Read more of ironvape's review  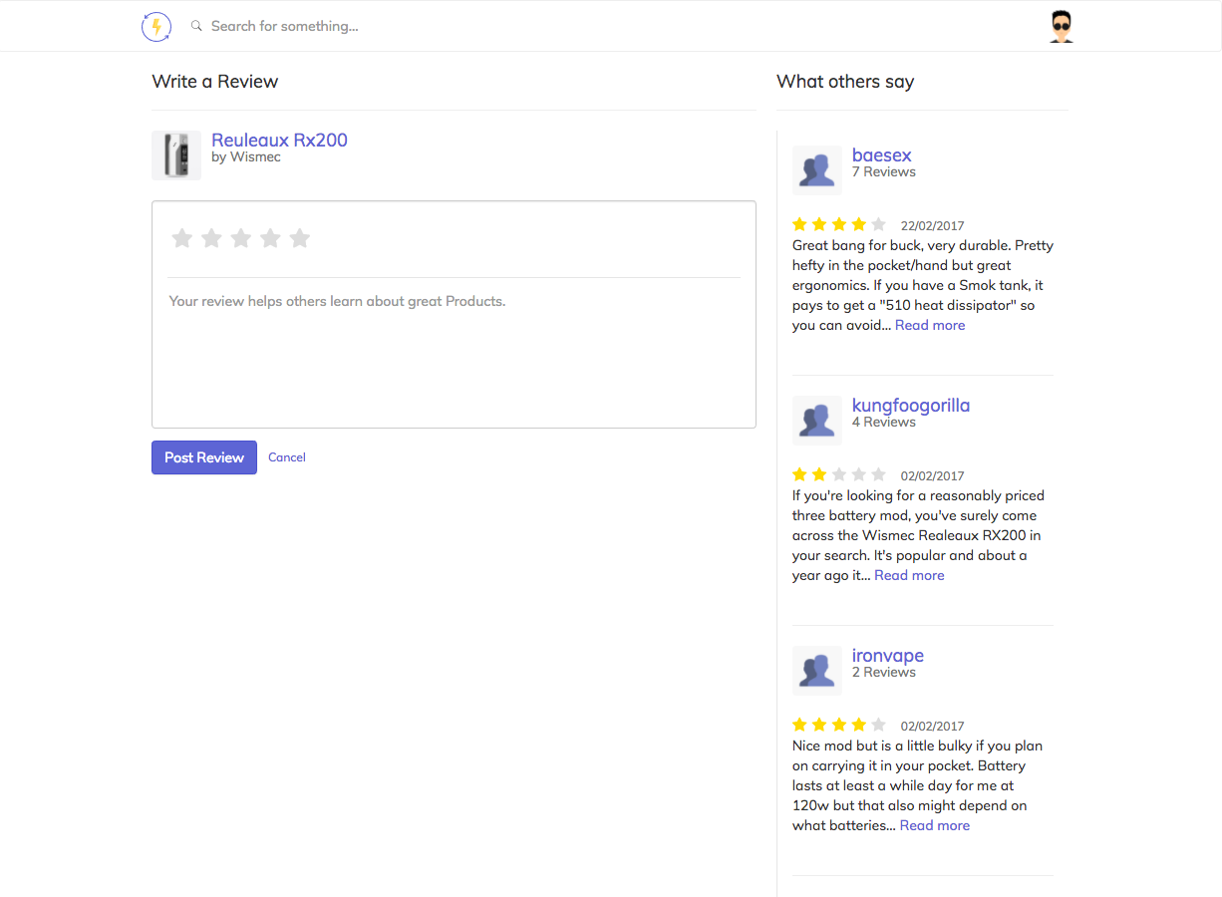coord(935,825)
